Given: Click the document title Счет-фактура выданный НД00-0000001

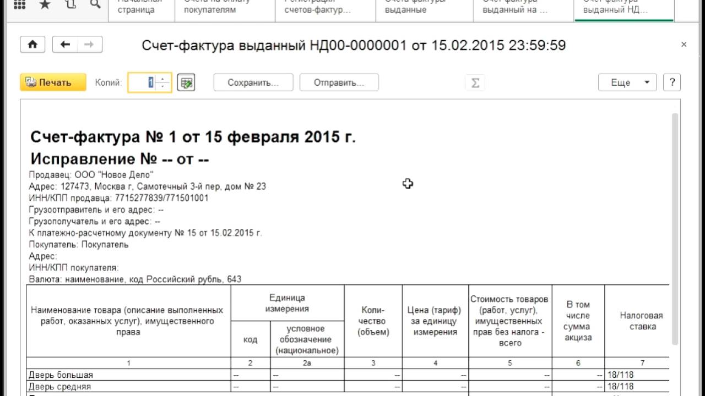Looking at the screenshot, I should tap(354, 45).
